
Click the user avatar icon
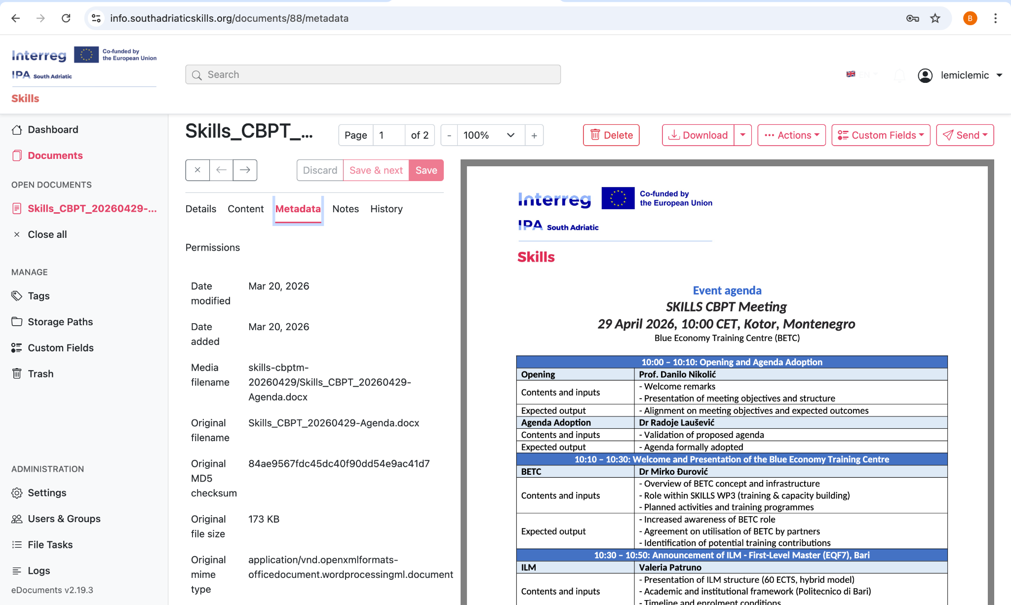point(926,75)
